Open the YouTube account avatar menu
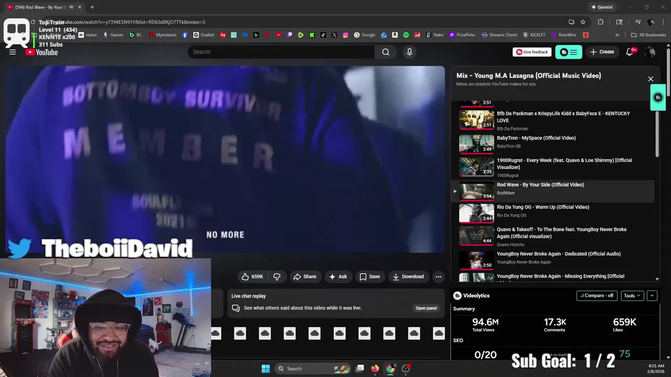This screenshot has width=671, height=377. click(651, 52)
